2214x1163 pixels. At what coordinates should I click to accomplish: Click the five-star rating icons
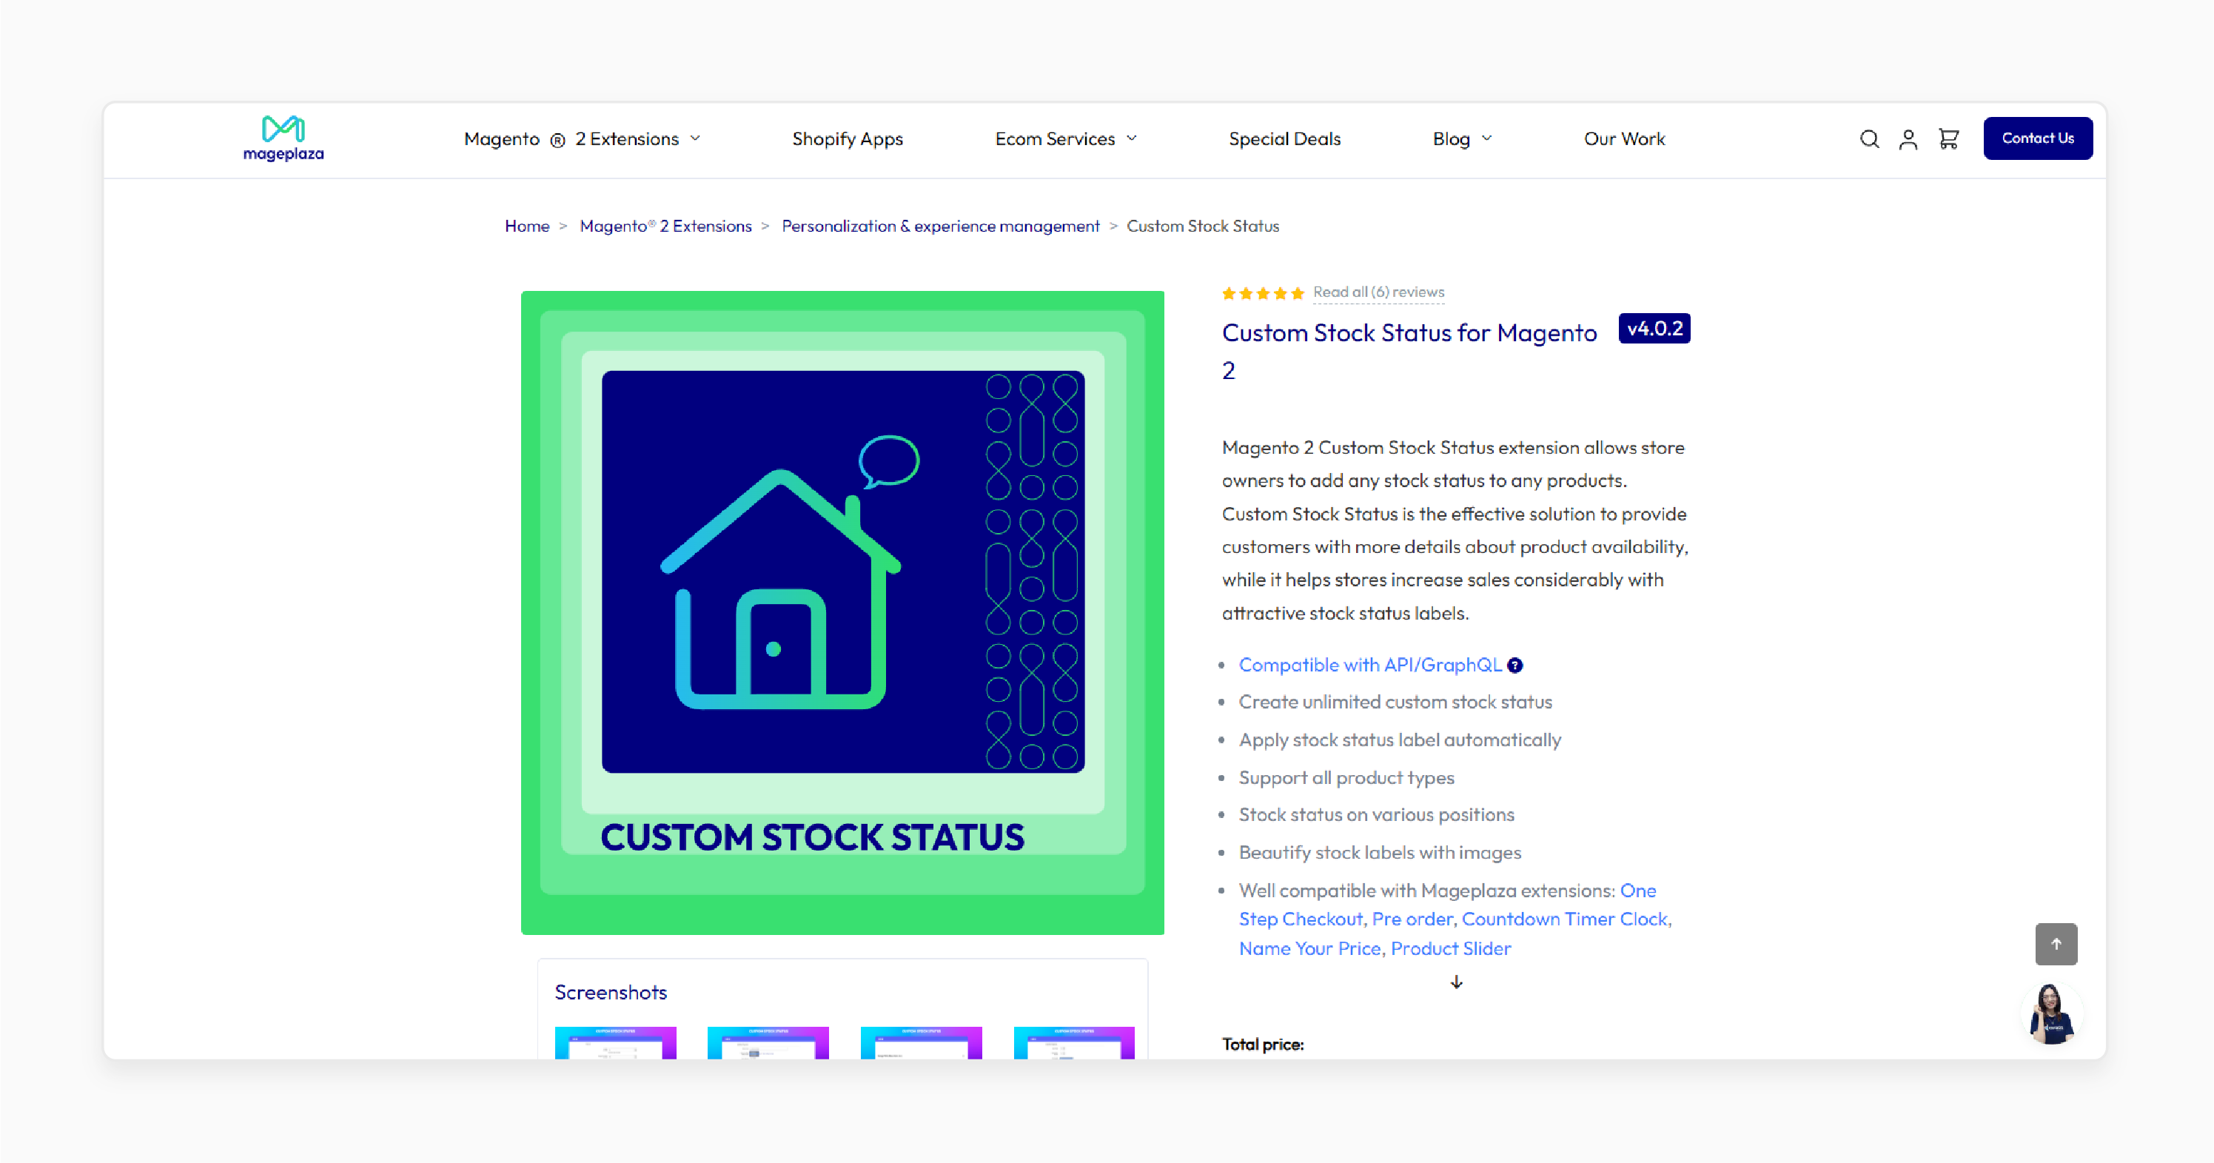[1263, 293]
